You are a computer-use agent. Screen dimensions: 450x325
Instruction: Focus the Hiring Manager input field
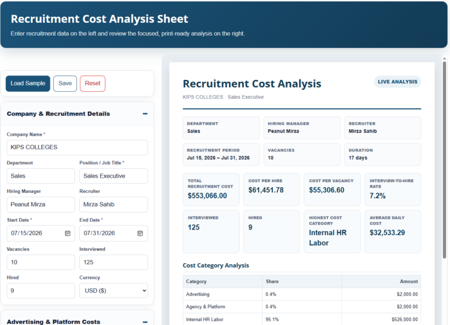click(x=41, y=205)
